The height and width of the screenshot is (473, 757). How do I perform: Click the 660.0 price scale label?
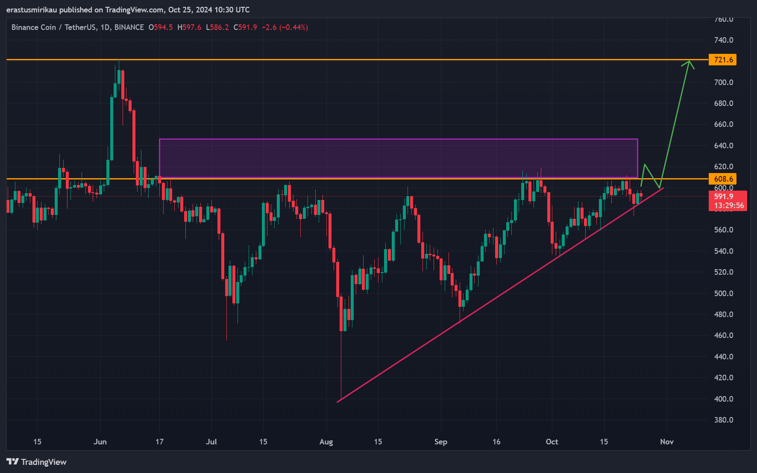coord(723,124)
